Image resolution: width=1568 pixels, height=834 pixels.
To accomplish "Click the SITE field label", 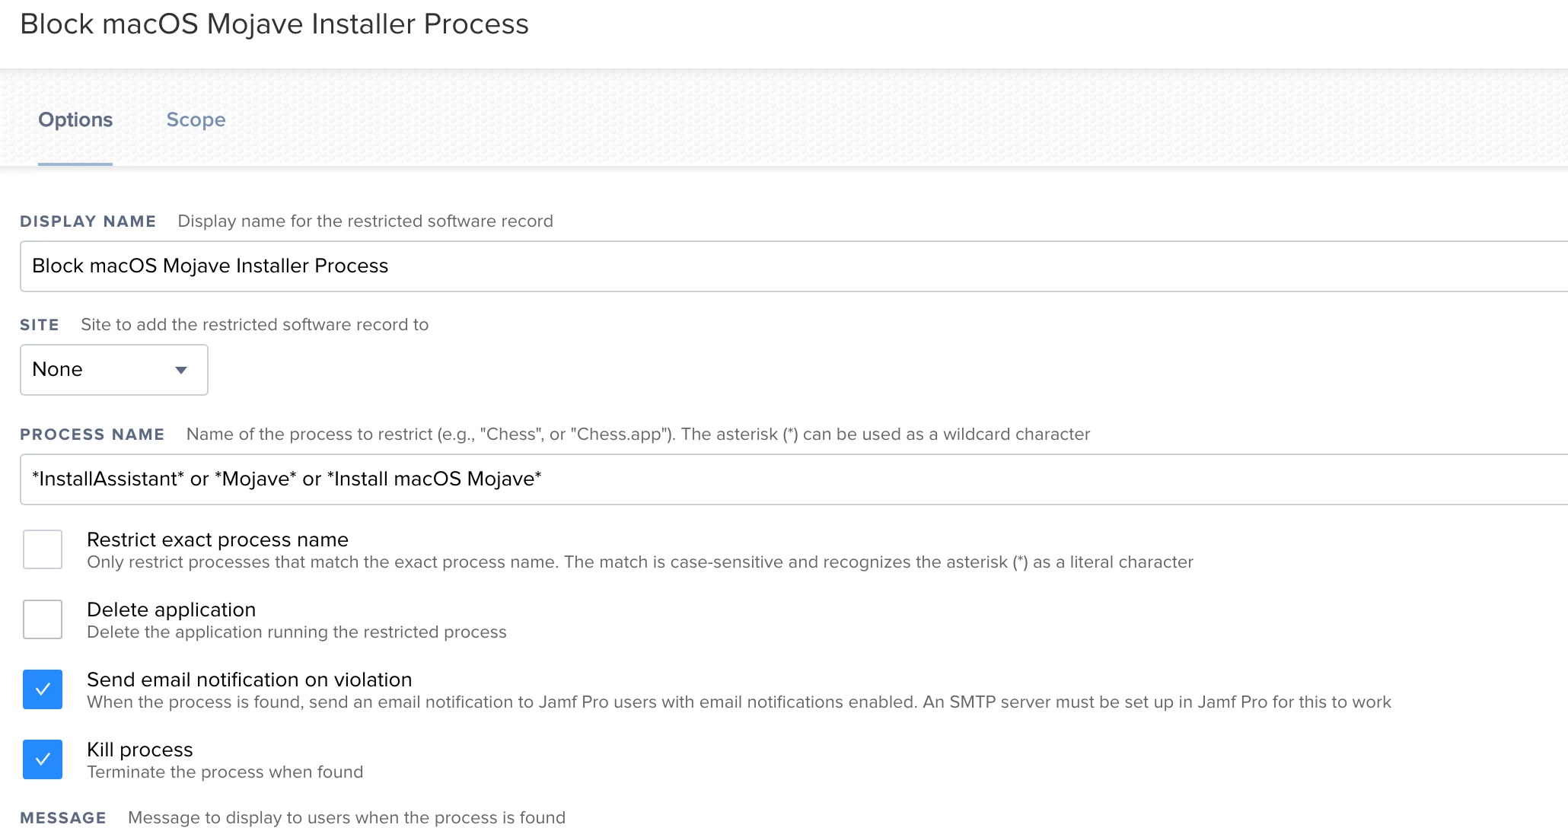I will [40, 325].
